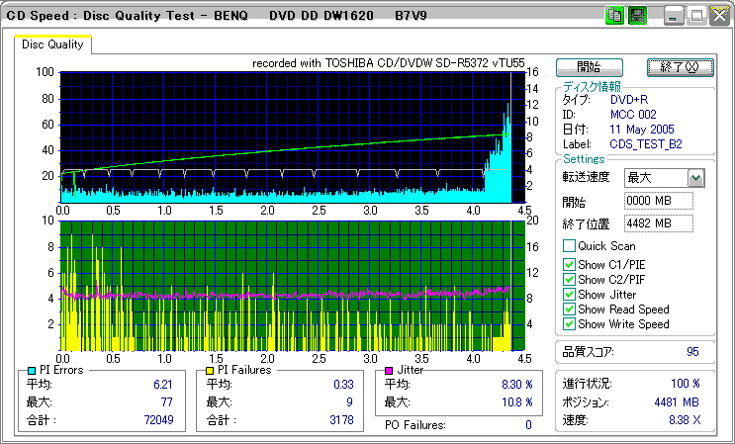Click the cyan PI Errors color swatch
The image size is (735, 444).
pos(31,370)
